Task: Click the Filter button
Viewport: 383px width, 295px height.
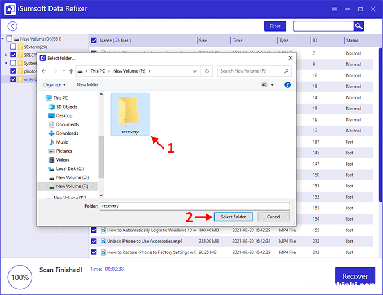Action: point(275,26)
